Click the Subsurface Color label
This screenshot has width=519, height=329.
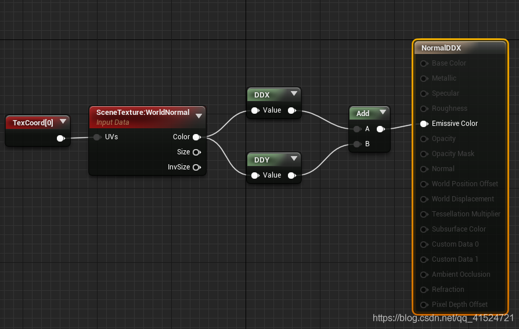(459, 229)
